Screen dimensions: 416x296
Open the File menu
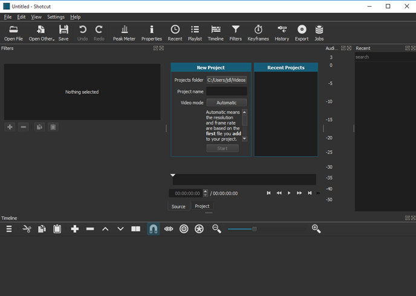tap(8, 17)
